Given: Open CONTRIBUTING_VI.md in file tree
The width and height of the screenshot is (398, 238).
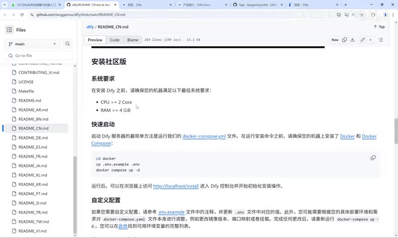Looking at the screenshot, I should [38, 73].
